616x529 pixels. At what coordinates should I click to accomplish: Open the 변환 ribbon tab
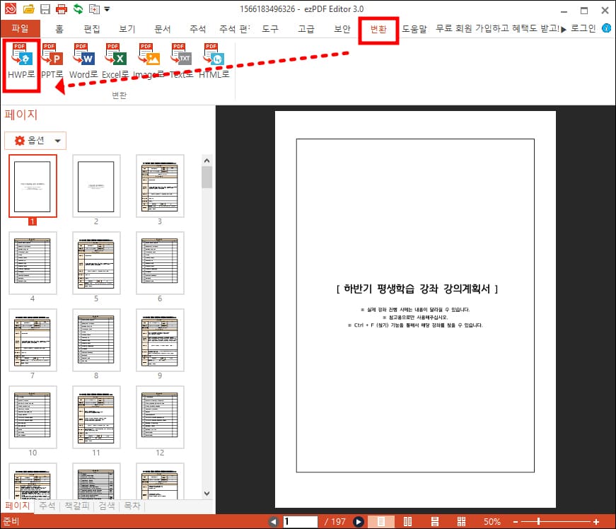(x=378, y=28)
